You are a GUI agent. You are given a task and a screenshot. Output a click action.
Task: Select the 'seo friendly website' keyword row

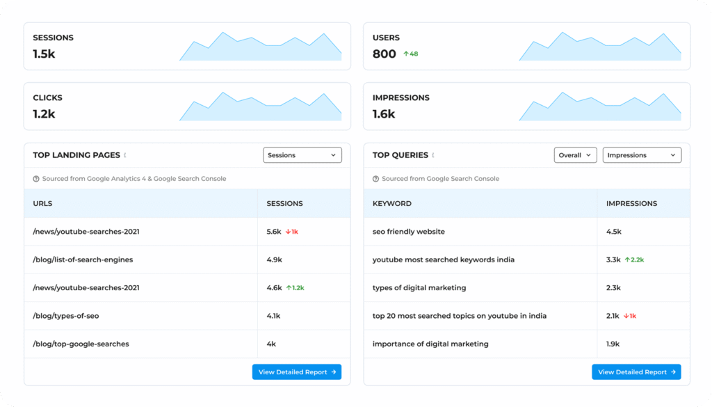coord(409,232)
